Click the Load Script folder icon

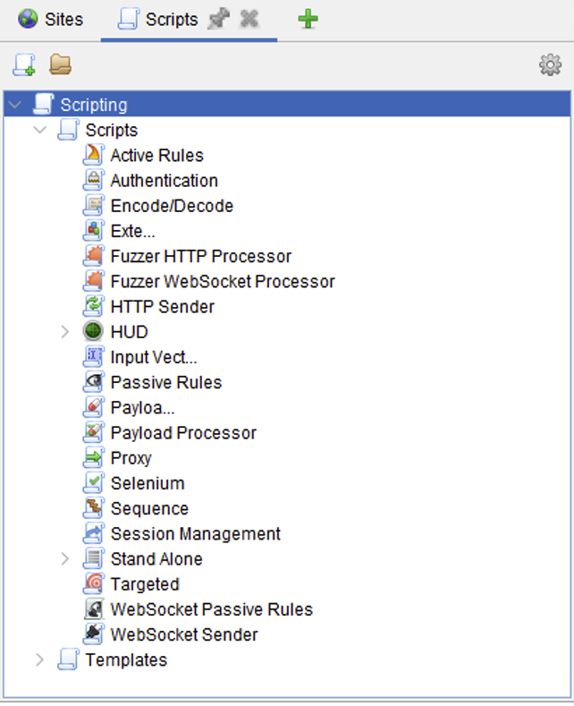(x=60, y=64)
